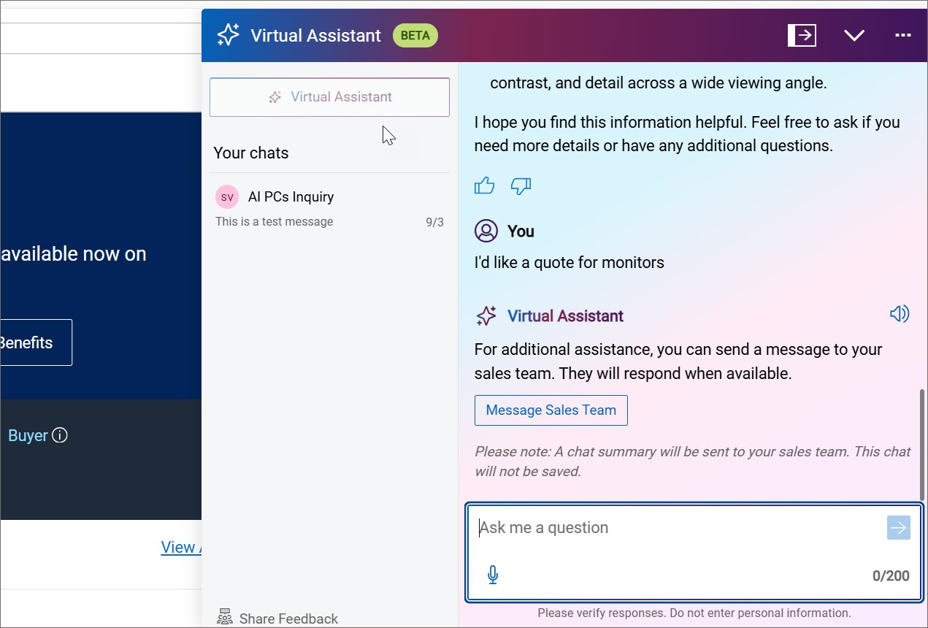Click the SV avatar on AI PCs Inquiry chat

point(227,197)
